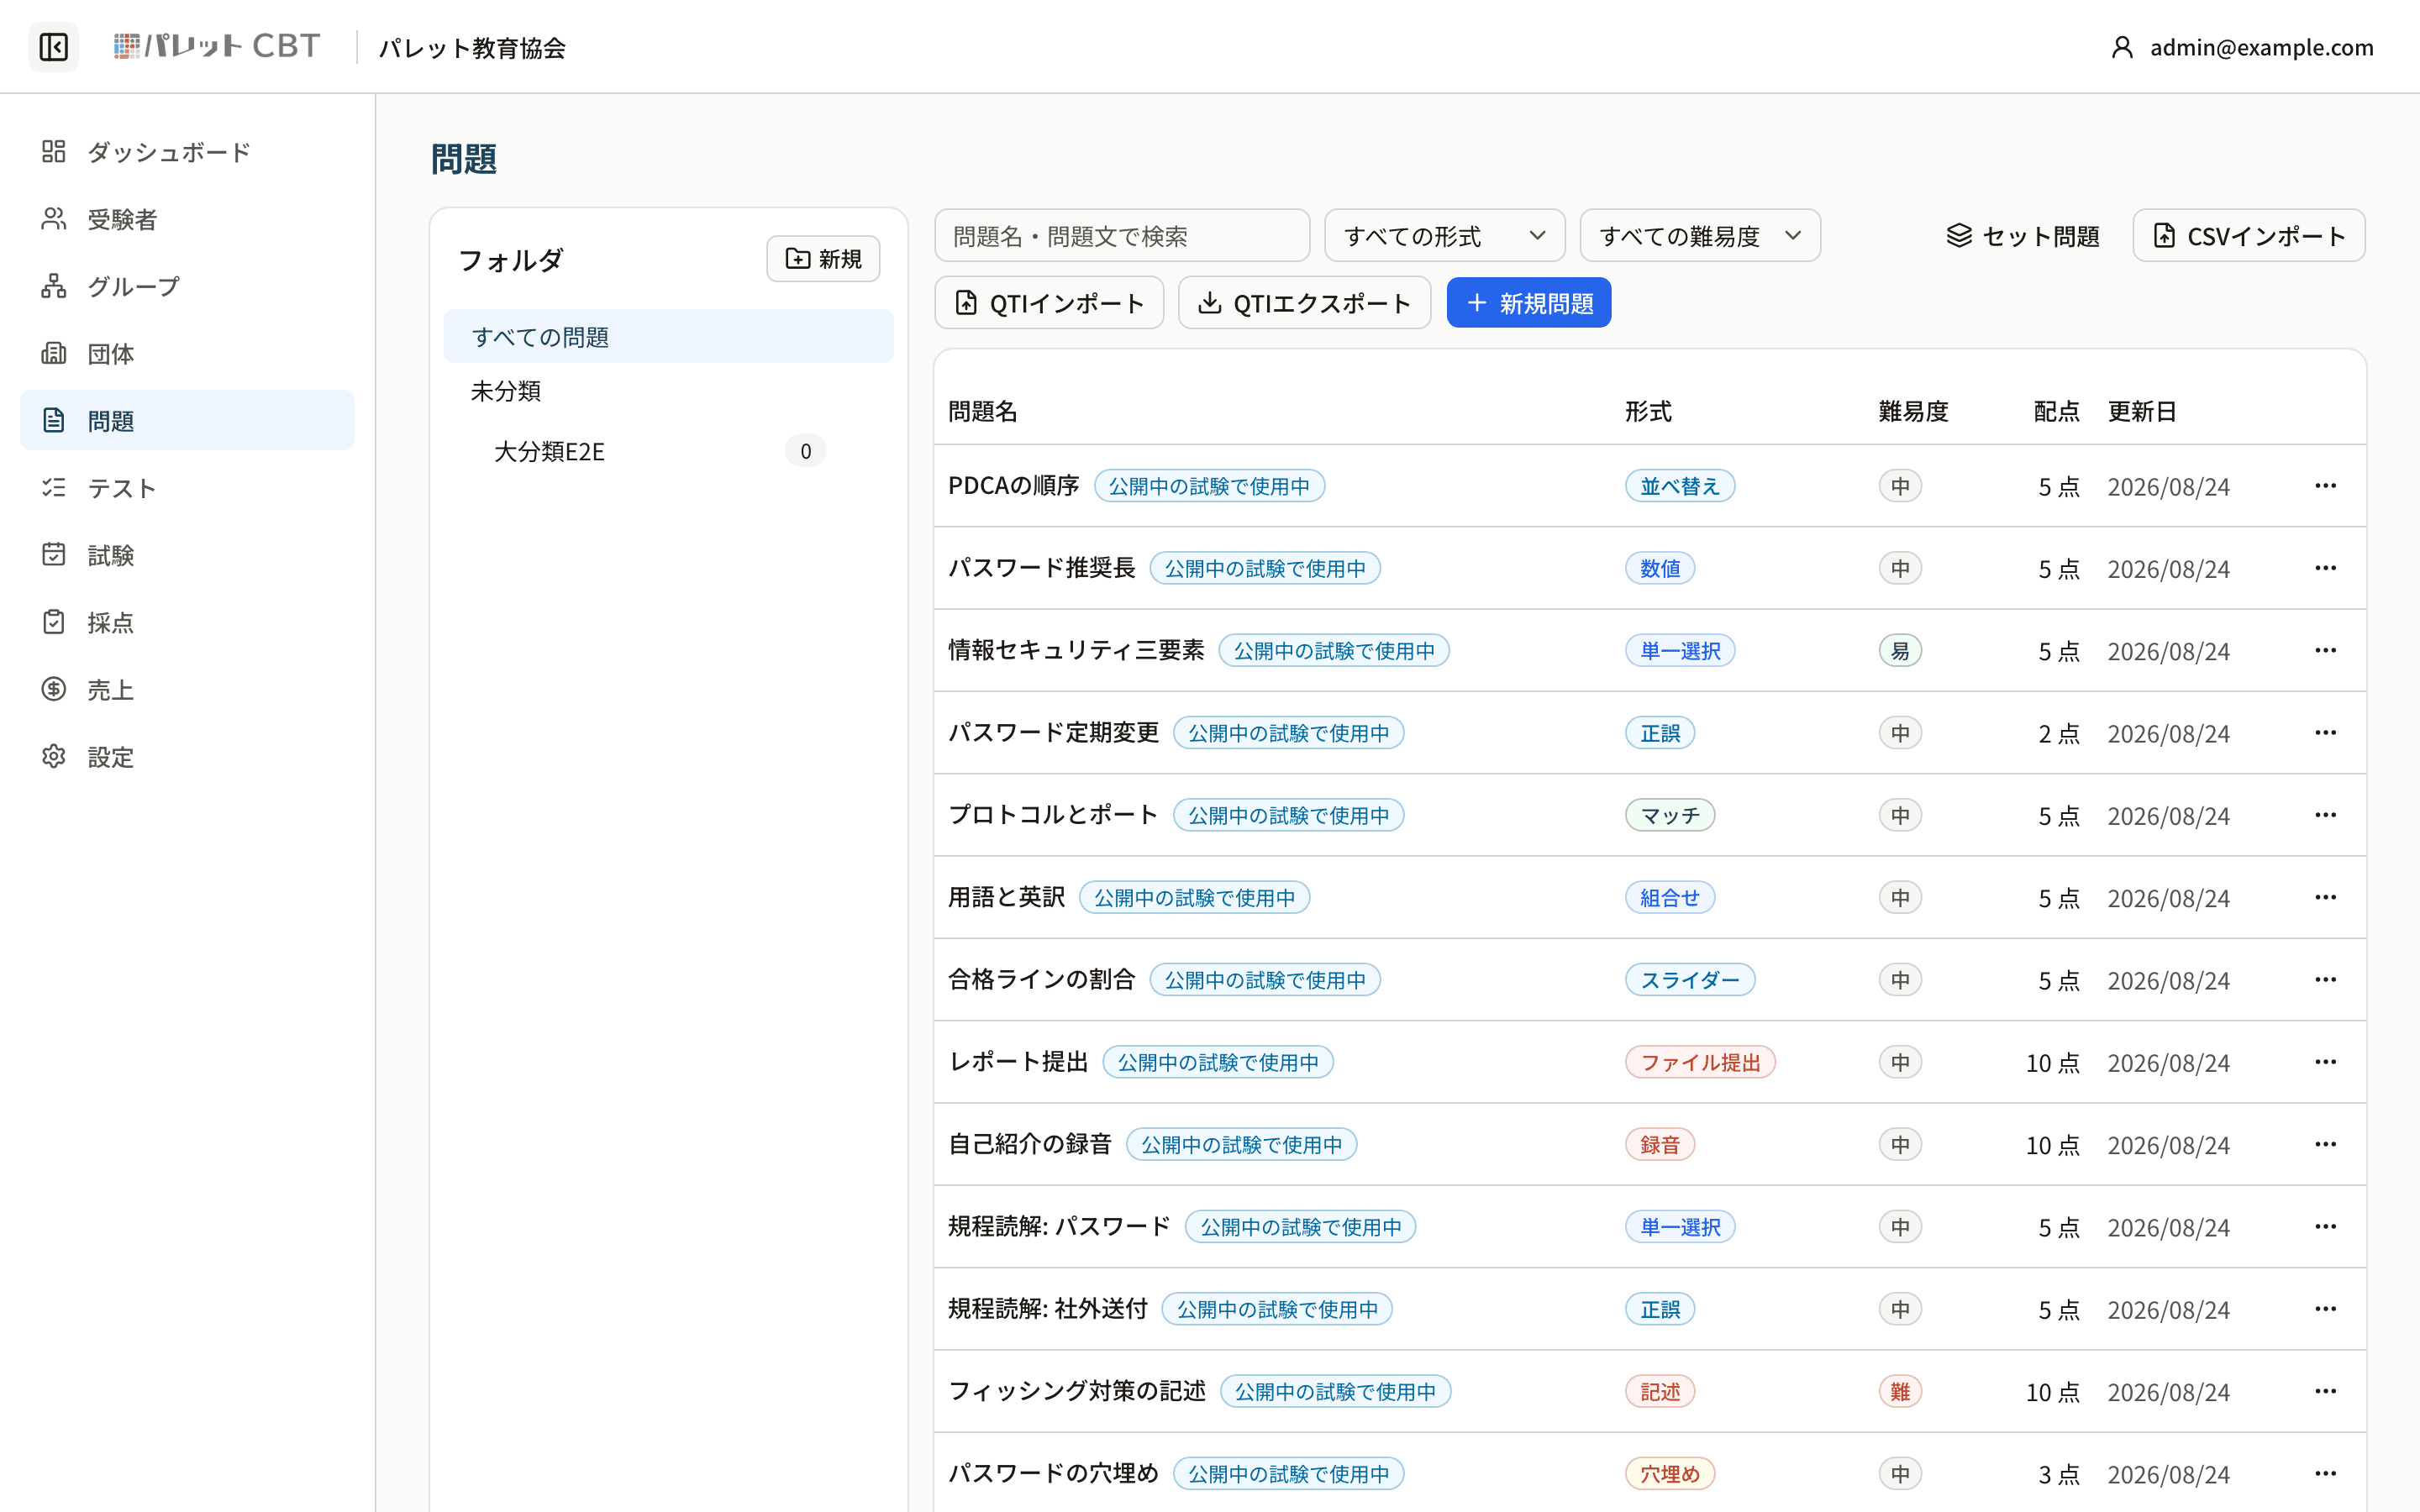Image resolution: width=2420 pixels, height=1512 pixels.
Task: Open the more menu for 自己紹介の録音
Action: pyautogui.click(x=2325, y=1144)
